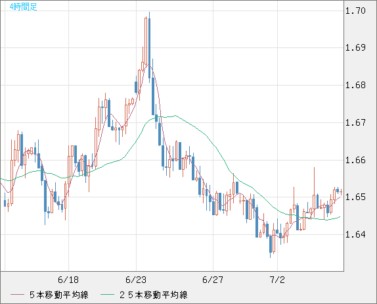
Task: Click the last candlestick on the chart's right edge
Action: tap(341, 192)
